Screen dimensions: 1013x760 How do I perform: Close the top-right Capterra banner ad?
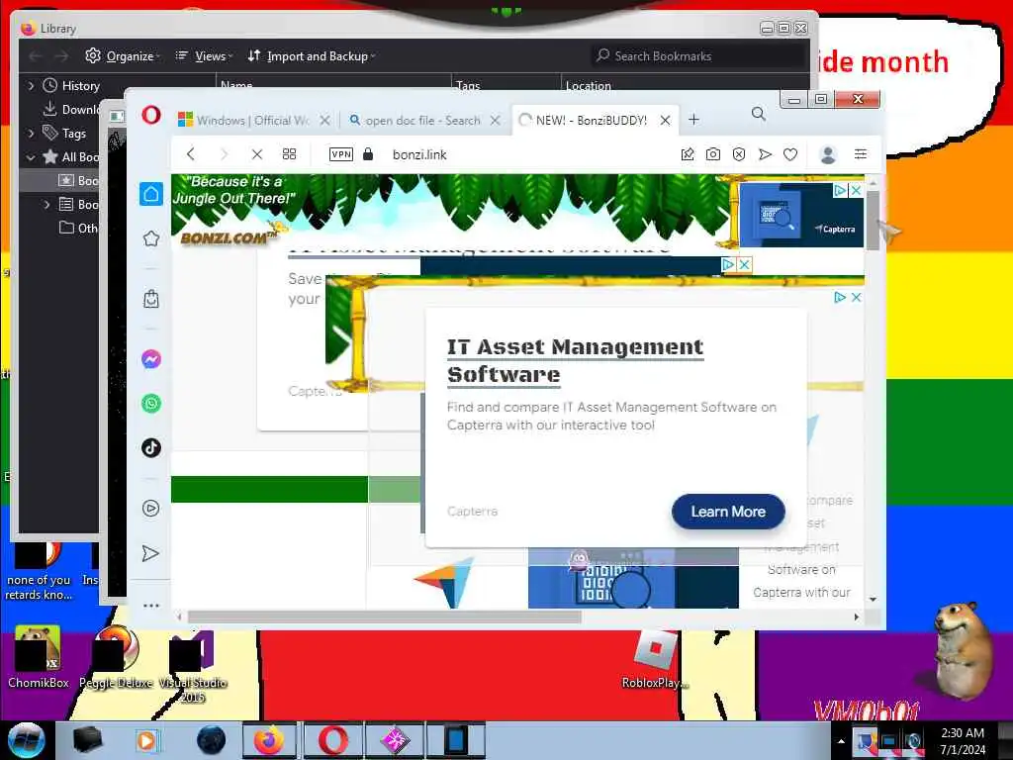856,190
